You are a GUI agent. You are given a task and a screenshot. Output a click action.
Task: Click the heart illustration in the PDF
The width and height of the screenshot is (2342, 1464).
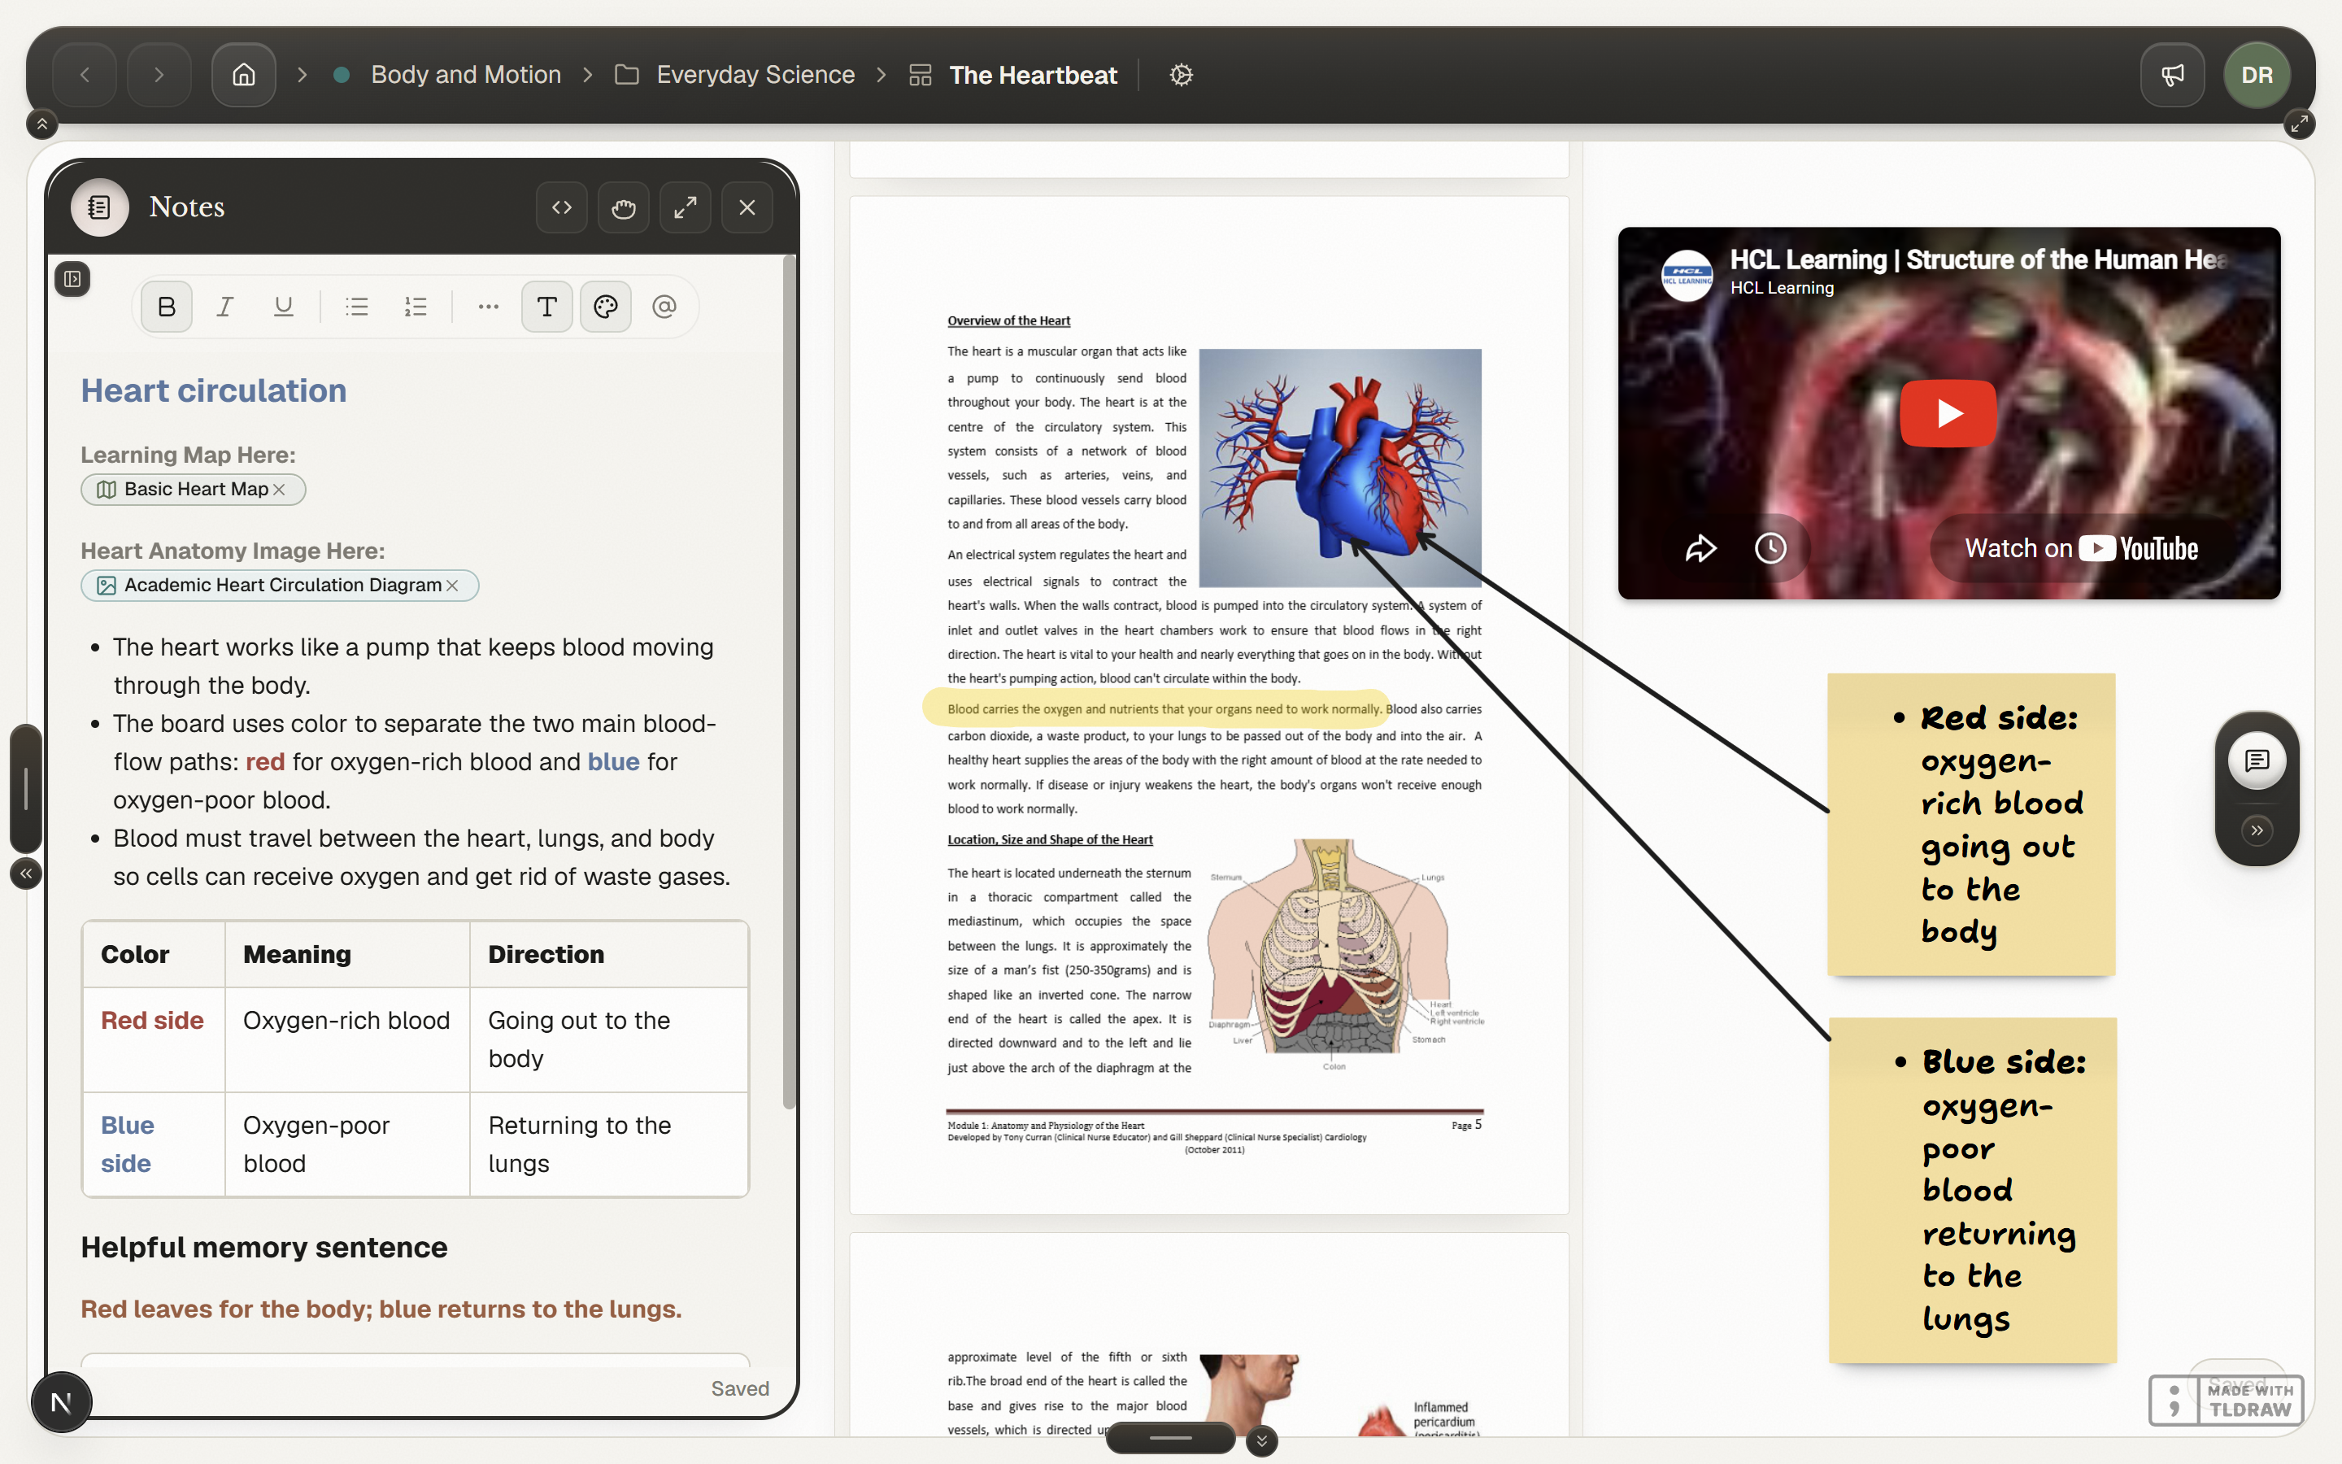point(1340,468)
